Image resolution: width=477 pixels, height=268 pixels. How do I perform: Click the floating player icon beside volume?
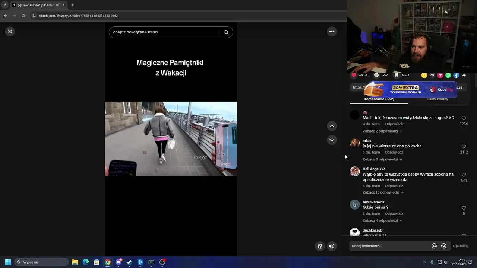(x=320, y=246)
